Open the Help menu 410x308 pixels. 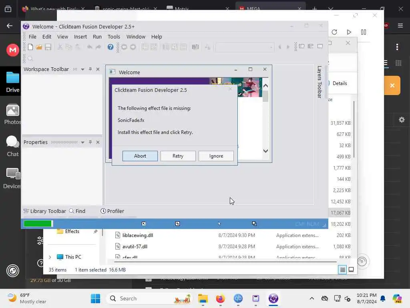157,36
